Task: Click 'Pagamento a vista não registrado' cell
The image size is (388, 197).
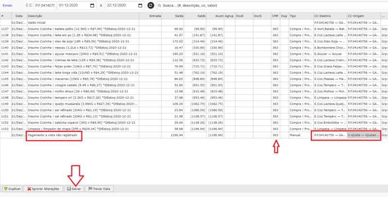Action: coord(83,135)
